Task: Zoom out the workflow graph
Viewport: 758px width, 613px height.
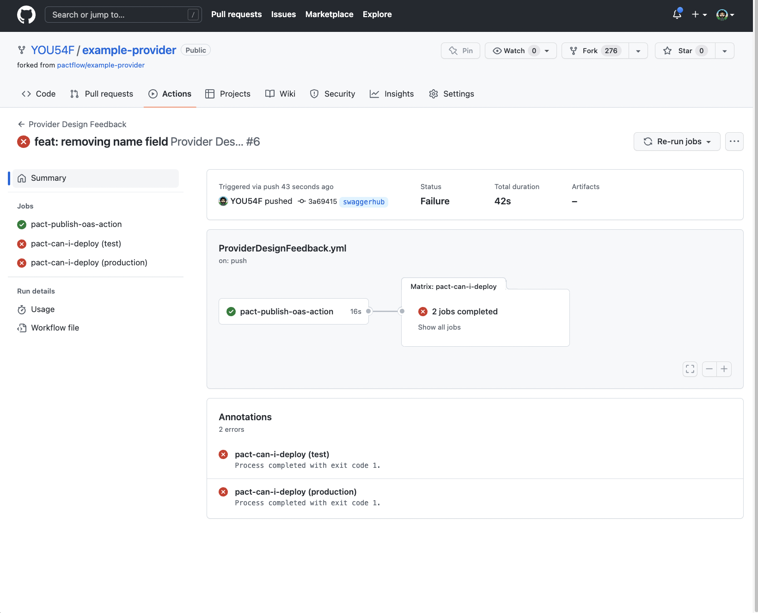Action: tap(709, 369)
